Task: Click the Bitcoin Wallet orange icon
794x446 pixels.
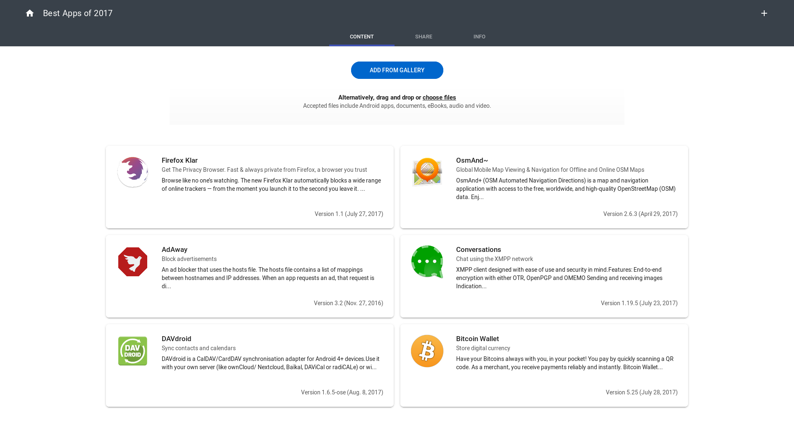Action: click(x=427, y=351)
